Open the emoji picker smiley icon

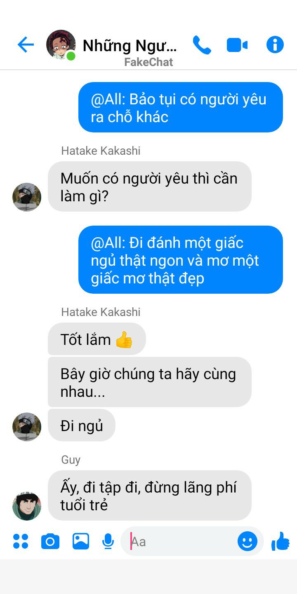coord(247,541)
